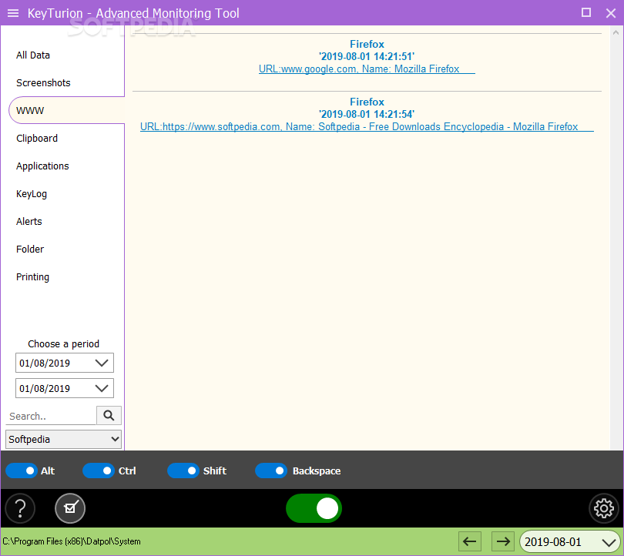Open the Clipboard category
The height and width of the screenshot is (556, 624).
(37, 139)
